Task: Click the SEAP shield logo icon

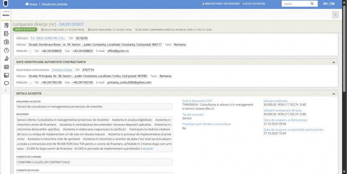Action: (5, 4)
